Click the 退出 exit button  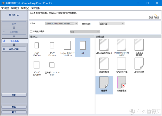14,112
